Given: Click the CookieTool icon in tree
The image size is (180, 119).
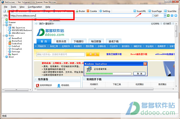Looking at the screenshot, I should pos(10,43).
